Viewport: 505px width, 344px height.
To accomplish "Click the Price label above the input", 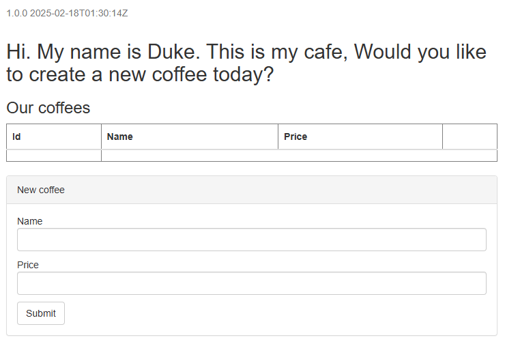I will tap(28, 265).
